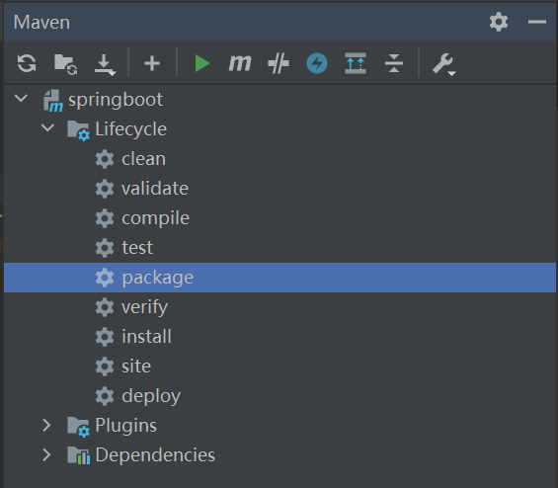Viewport: 558px width, 488px height.
Task: Download sources and documentation icon
Action: pos(105,65)
